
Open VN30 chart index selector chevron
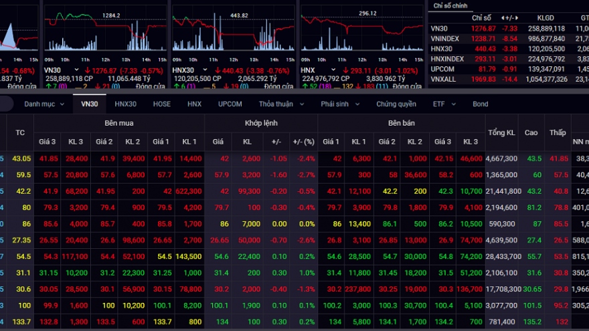[x=76, y=70]
